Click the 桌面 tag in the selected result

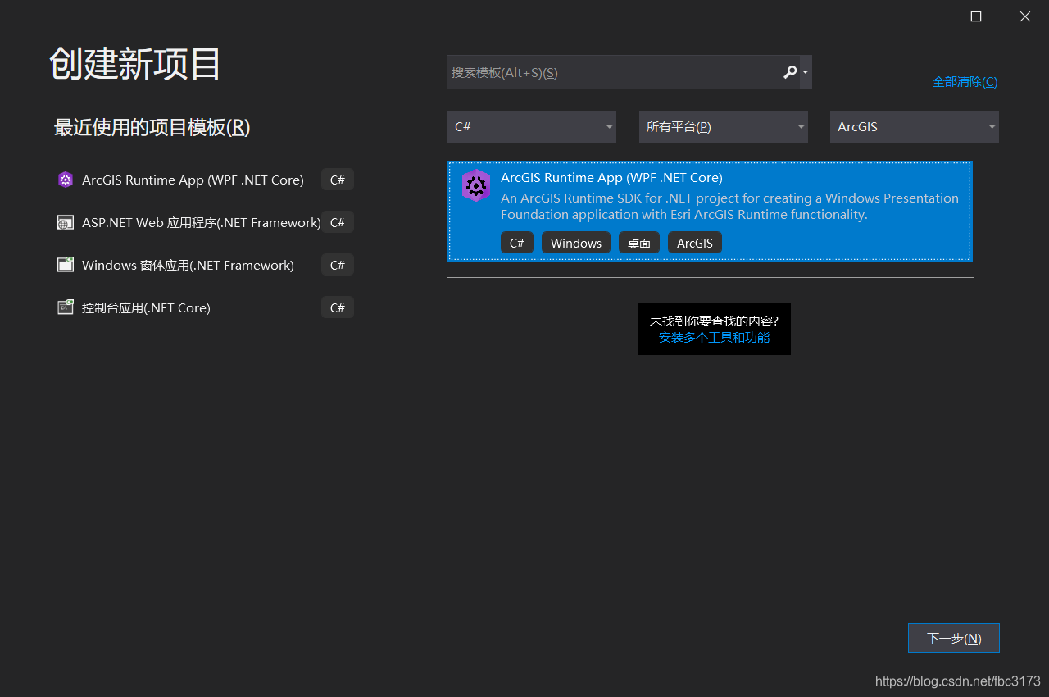click(639, 243)
